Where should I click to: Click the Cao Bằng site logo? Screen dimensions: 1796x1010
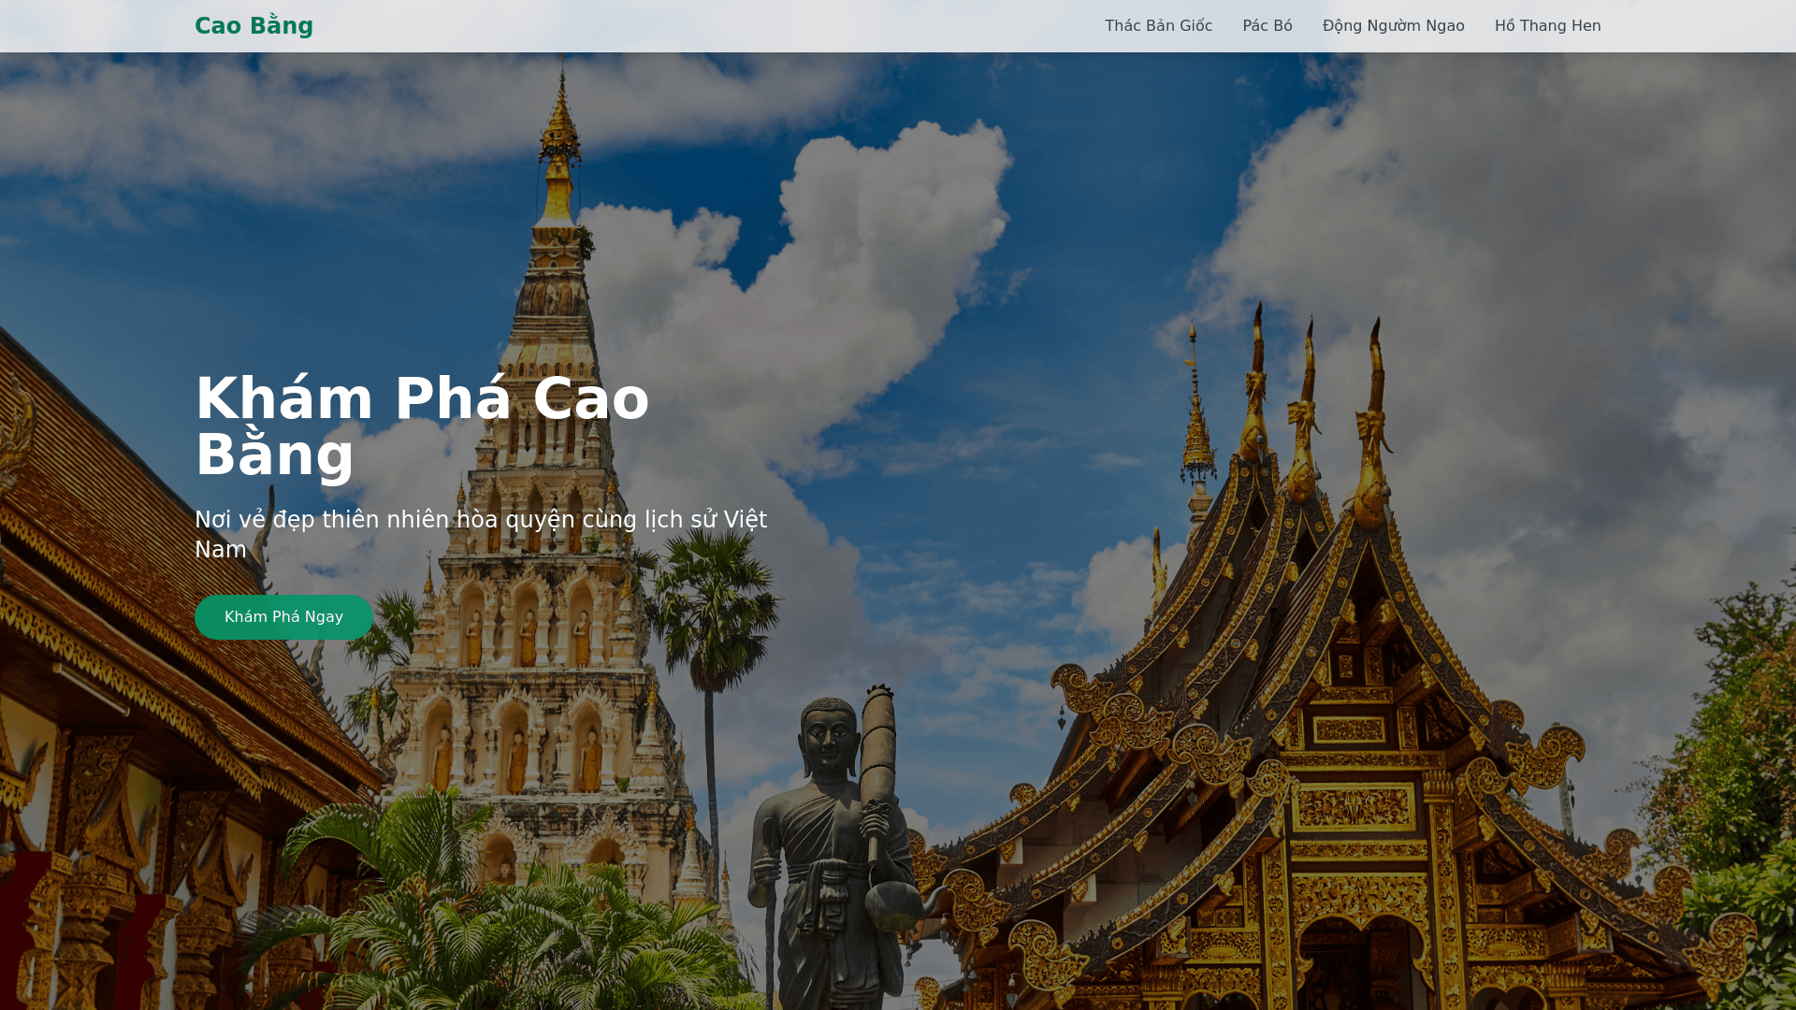(253, 26)
